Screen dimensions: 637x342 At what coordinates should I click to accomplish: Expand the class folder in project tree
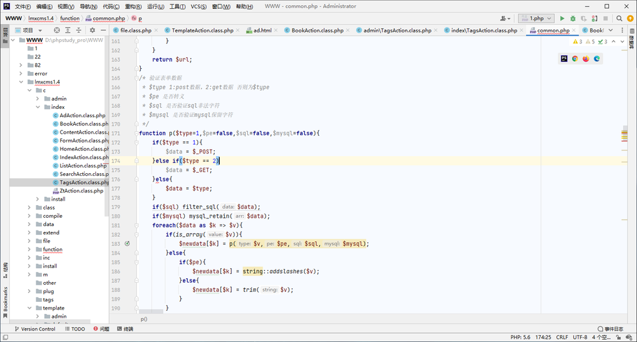tap(29, 208)
